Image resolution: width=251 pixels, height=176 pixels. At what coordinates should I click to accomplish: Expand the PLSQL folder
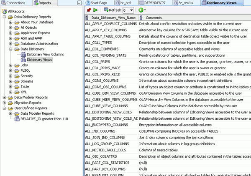coord(10,70)
